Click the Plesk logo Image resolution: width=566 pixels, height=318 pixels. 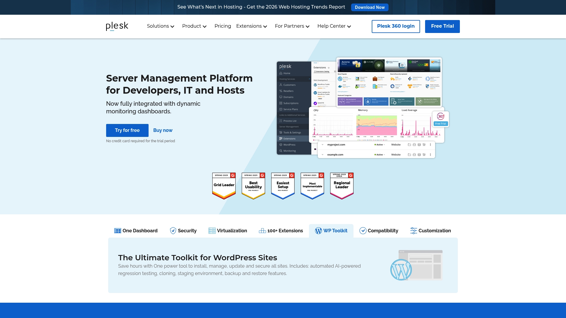[x=117, y=26]
